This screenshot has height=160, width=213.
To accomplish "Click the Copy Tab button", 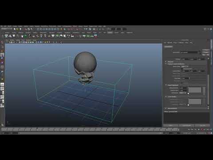I will tap(202, 125).
